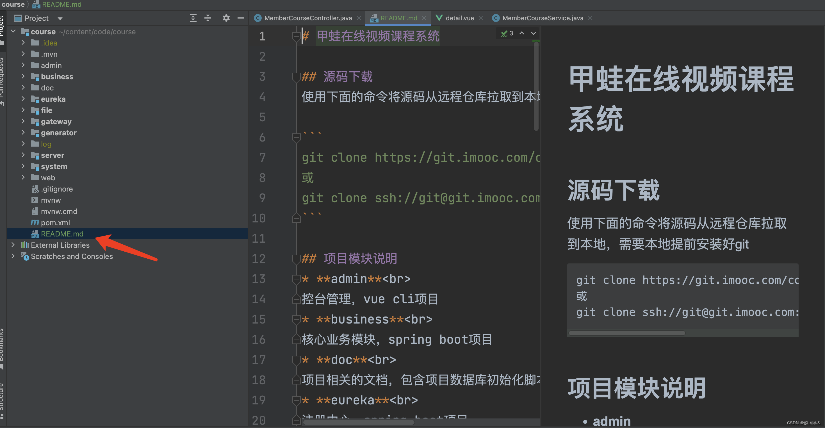Expand the business module folder
This screenshot has width=825, height=428.
point(23,76)
